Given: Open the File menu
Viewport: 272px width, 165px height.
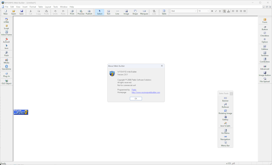Looking at the screenshot, I should coord(7,7).
